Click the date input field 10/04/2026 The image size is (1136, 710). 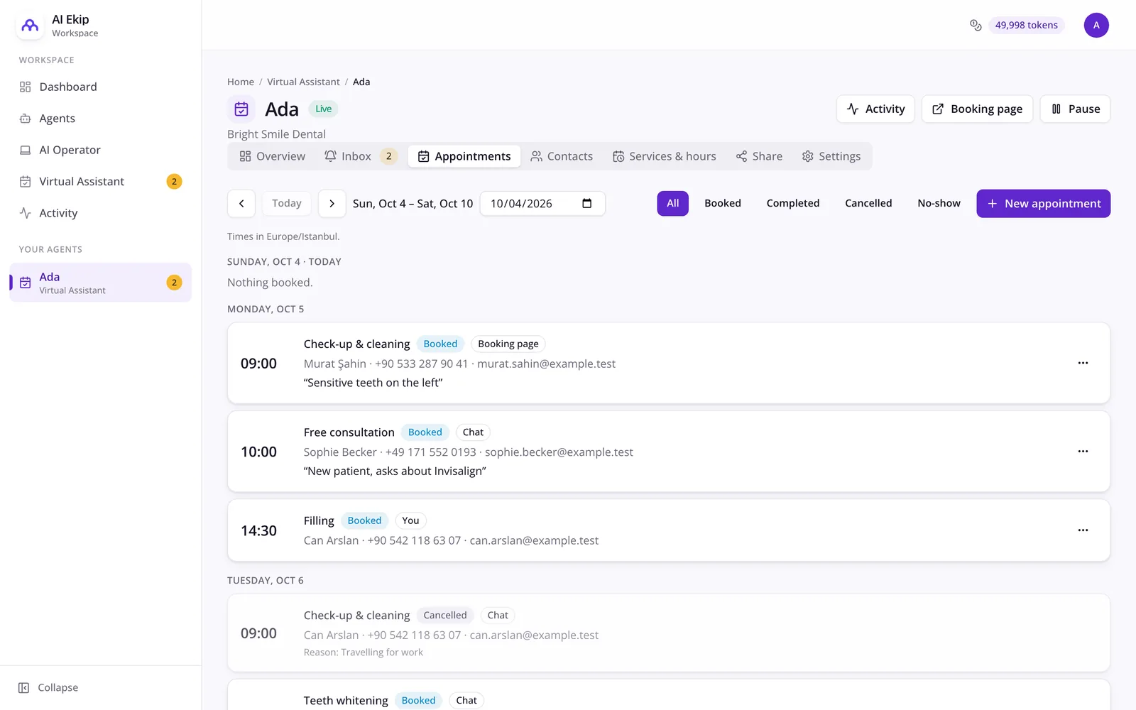tap(542, 204)
